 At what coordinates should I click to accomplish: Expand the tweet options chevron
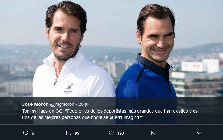[199, 133]
